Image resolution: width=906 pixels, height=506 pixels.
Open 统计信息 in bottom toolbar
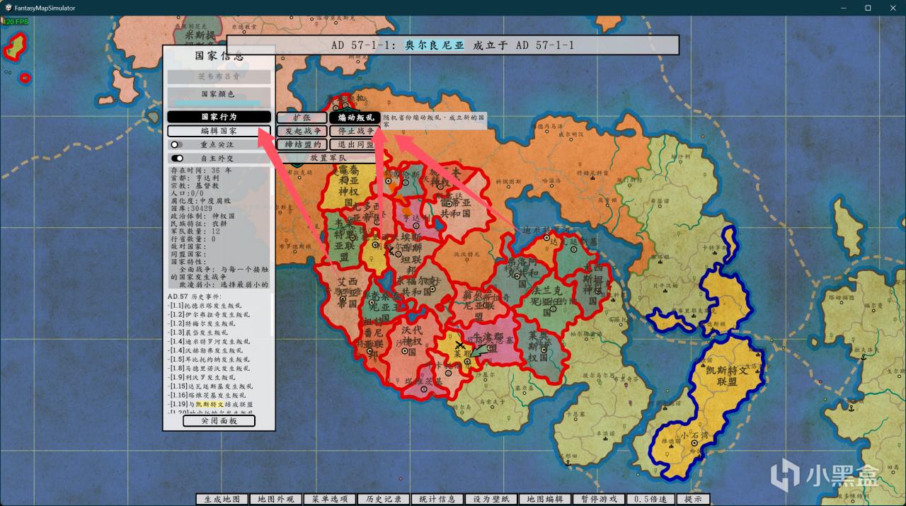coord(437,499)
